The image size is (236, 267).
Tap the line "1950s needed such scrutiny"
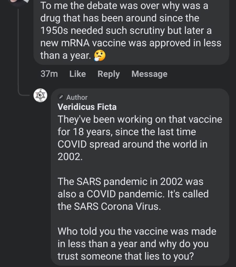[x=126, y=31]
